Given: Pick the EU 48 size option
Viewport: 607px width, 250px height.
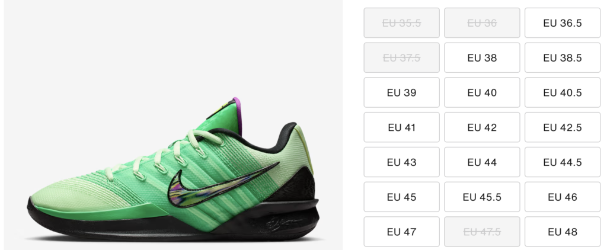Looking at the screenshot, I should coord(563,232).
